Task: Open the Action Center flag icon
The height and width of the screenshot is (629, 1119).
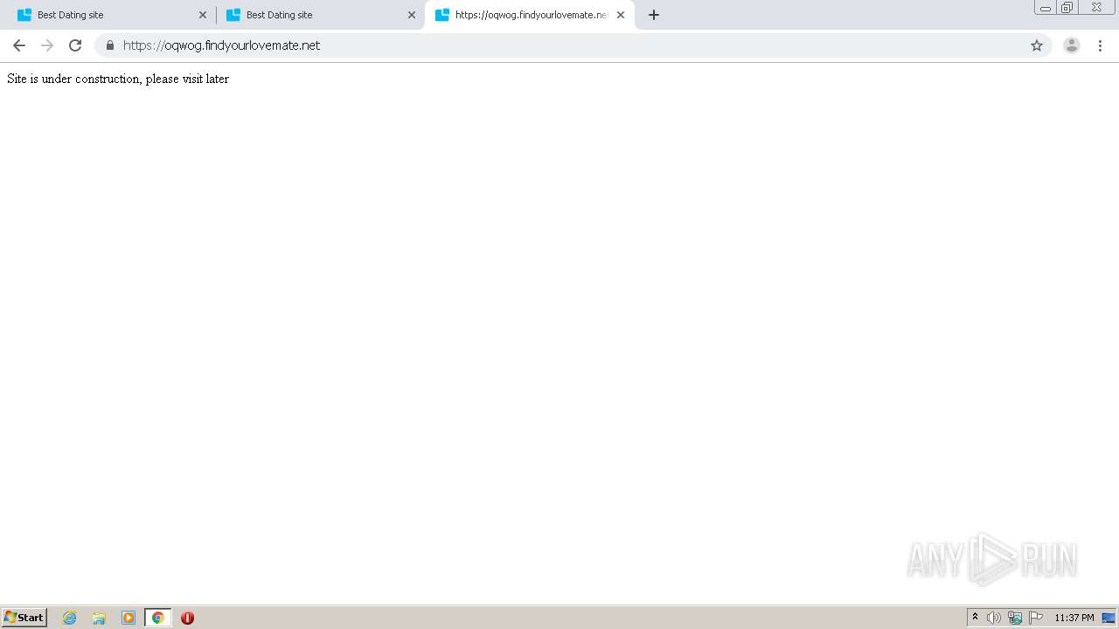Action: coord(1036,618)
